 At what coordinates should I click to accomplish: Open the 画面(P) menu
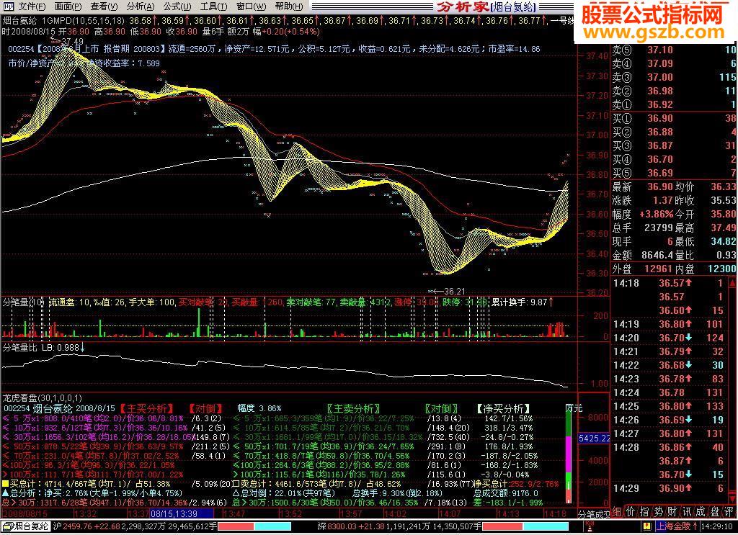click(x=68, y=6)
